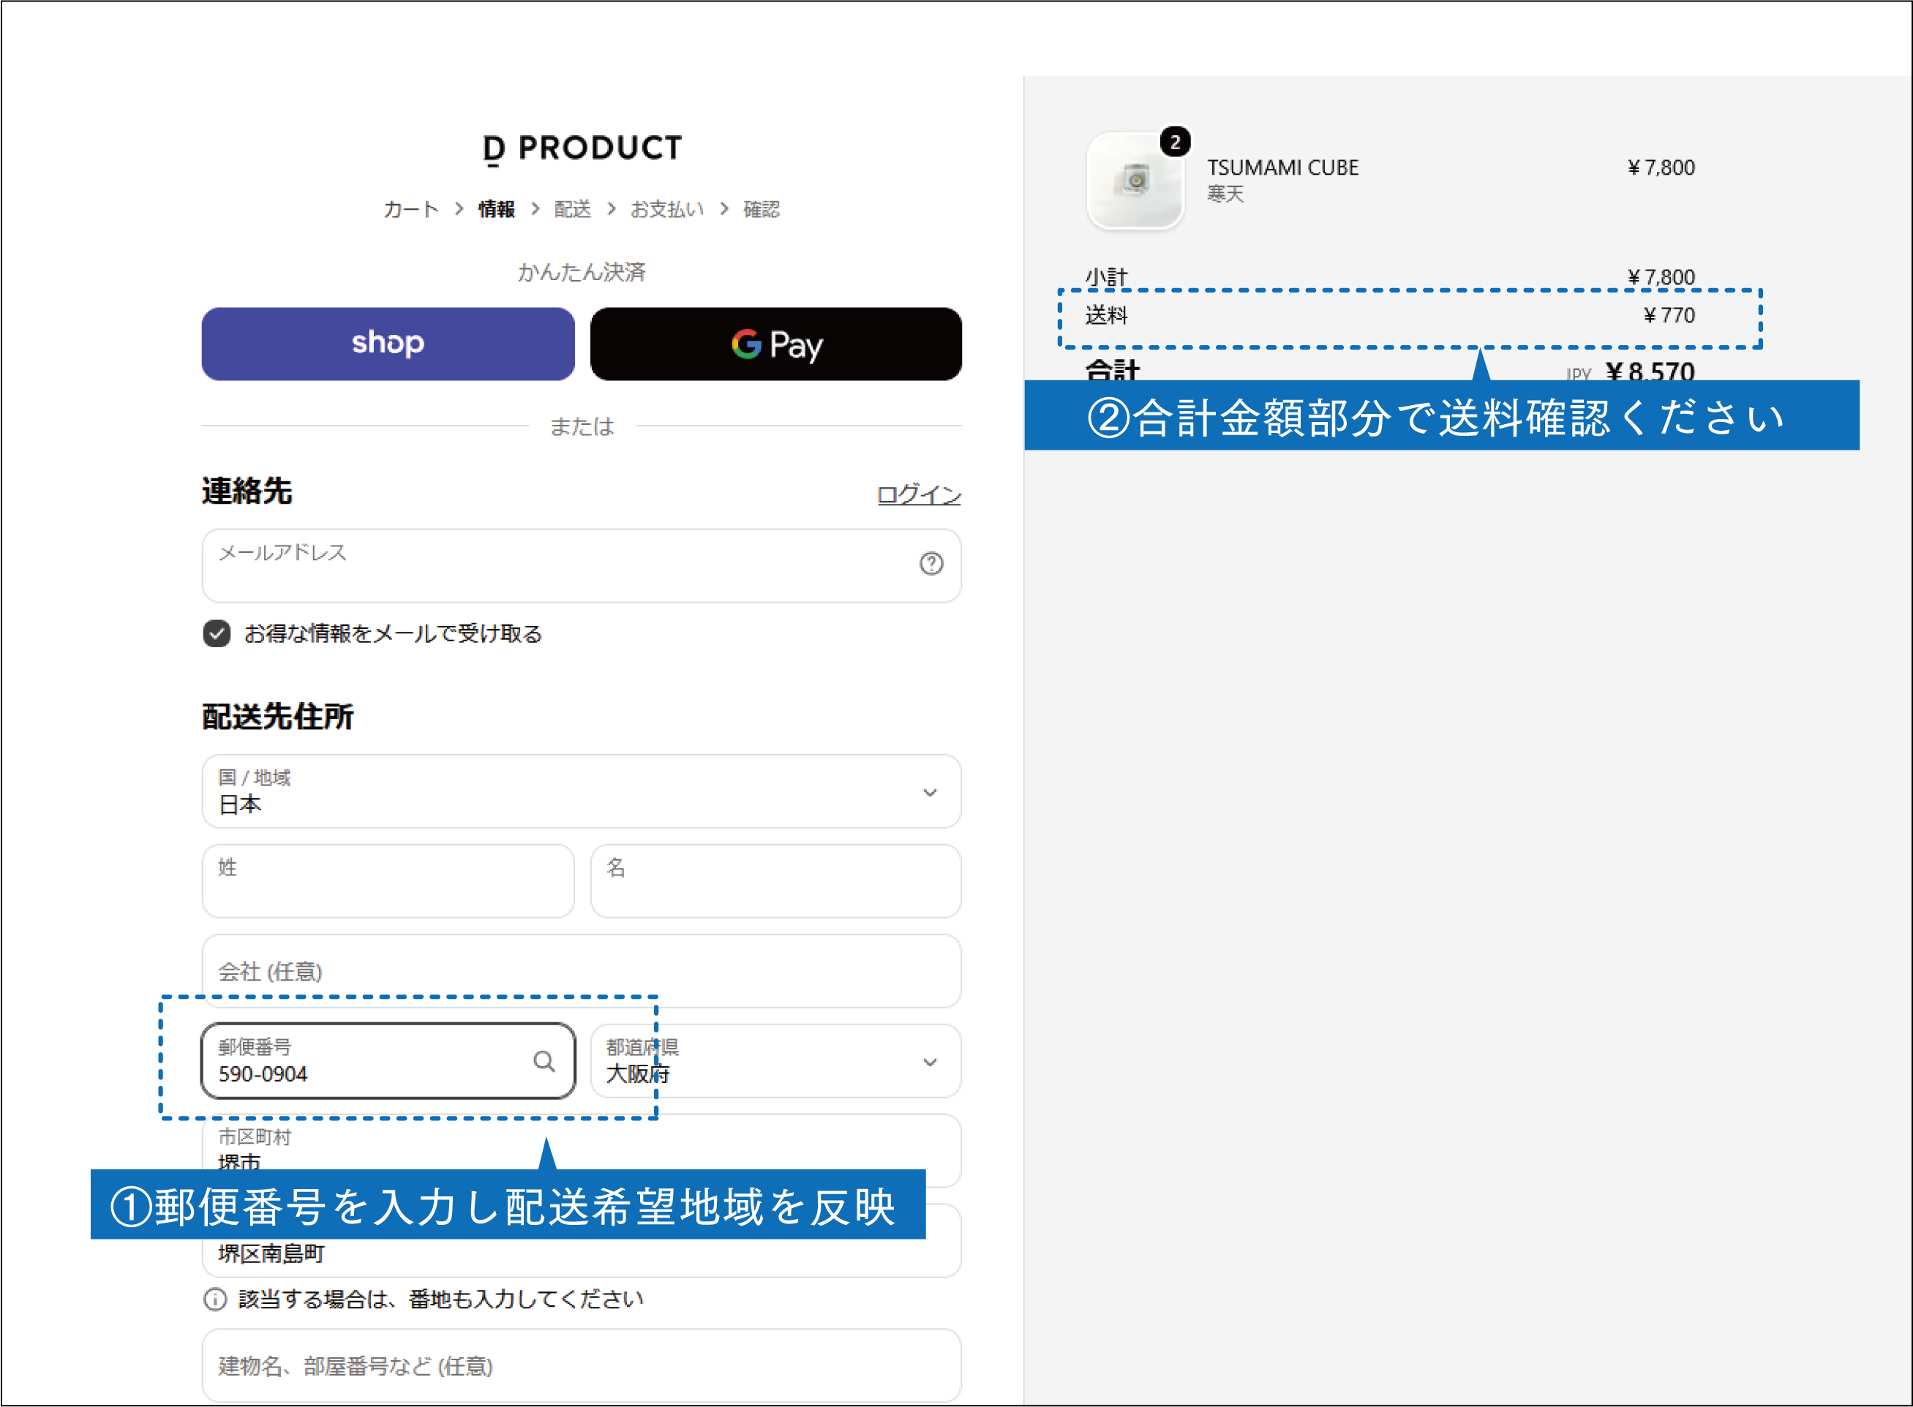Click the 連絡先 section heading
This screenshot has width=1913, height=1407.
[x=247, y=491]
